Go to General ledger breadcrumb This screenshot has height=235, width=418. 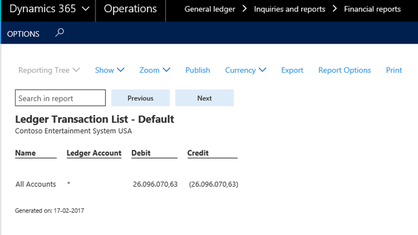click(210, 9)
